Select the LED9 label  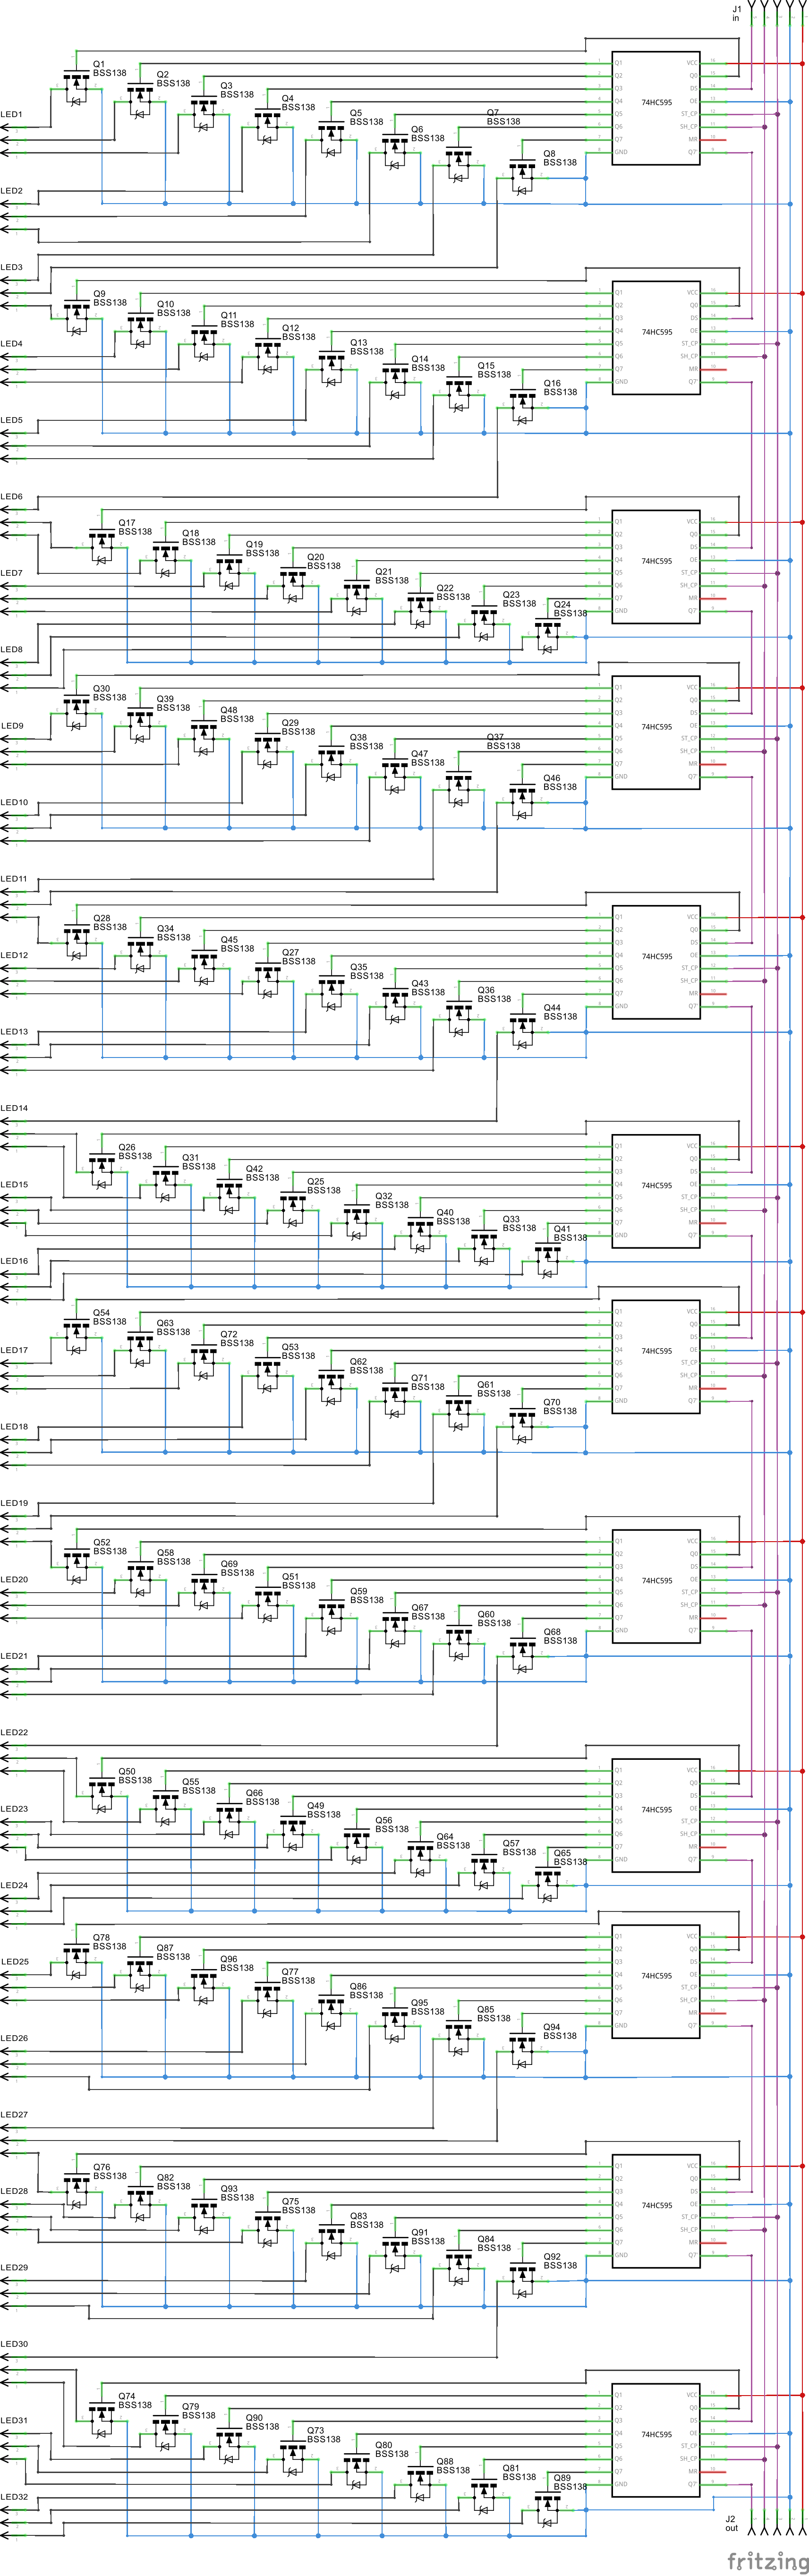click(12, 726)
